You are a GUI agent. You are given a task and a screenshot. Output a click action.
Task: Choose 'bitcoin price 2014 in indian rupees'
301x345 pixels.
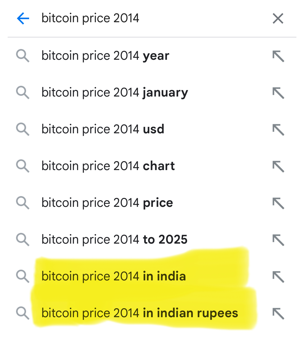140,313
